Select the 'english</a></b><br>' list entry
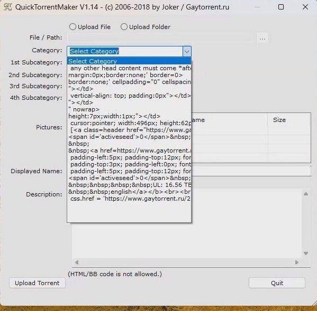This screenshot has width=317, height=311. (x=129, y=192)
